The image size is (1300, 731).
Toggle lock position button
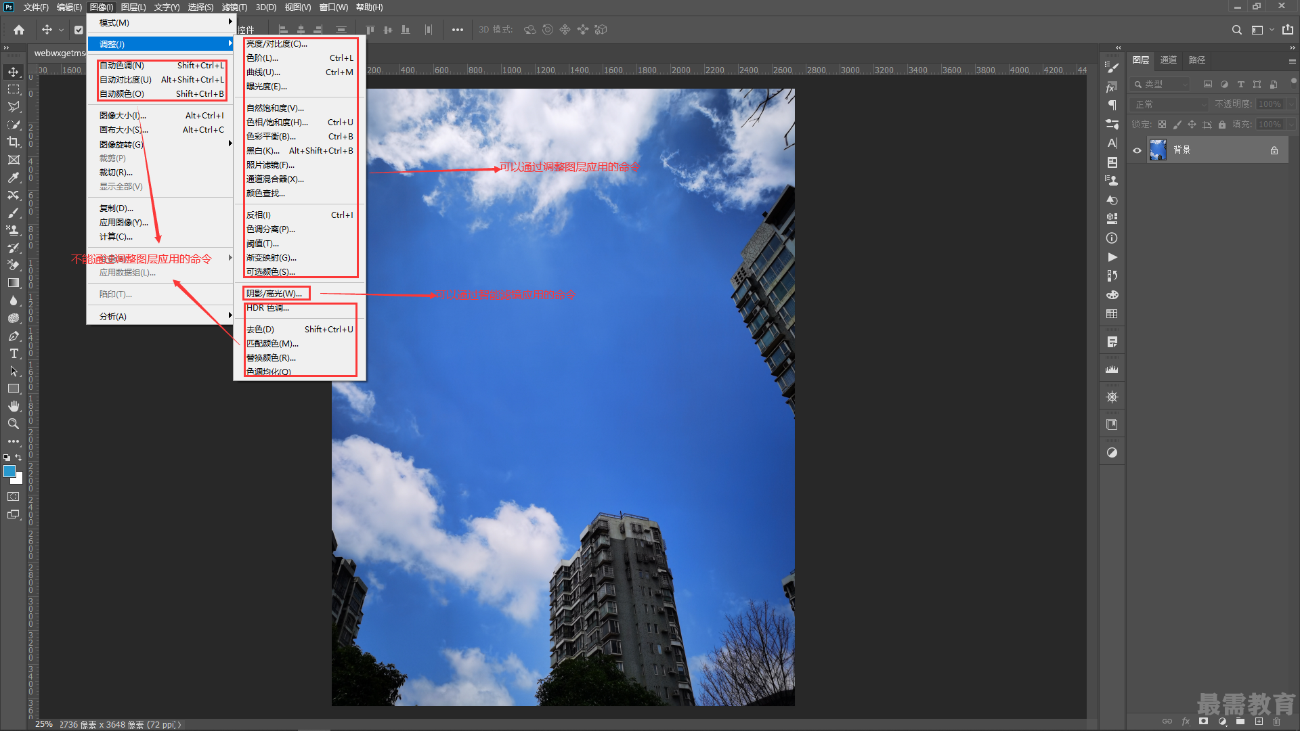tap(1192, 125)
